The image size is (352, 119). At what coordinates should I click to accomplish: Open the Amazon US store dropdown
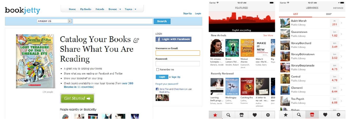54,21
